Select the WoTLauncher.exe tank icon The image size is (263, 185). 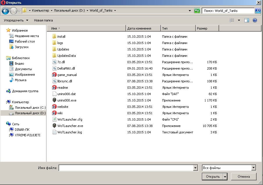tap(54, 126)
